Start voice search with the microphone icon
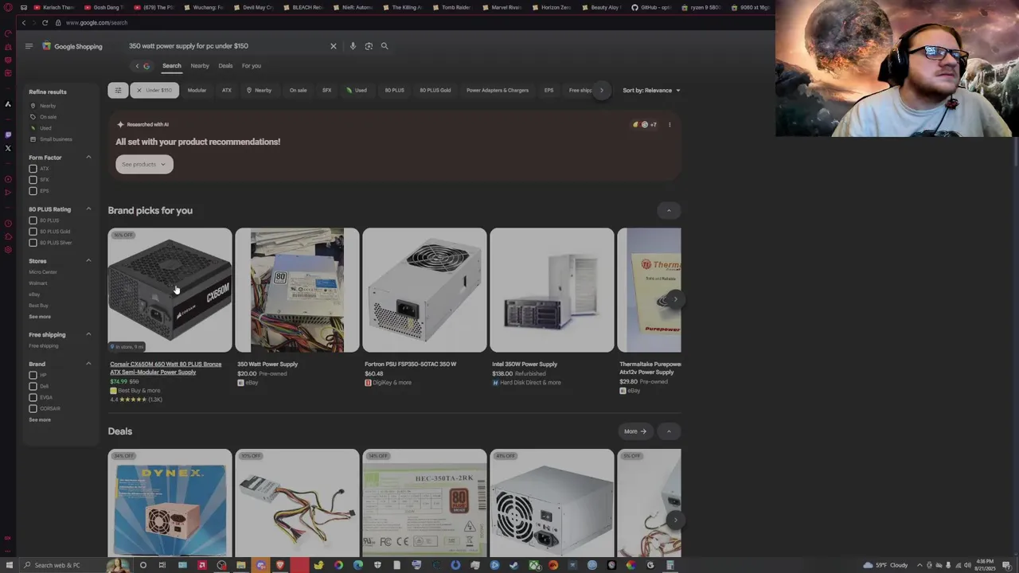Viewport: 1019px width, 573px height. 353,46
